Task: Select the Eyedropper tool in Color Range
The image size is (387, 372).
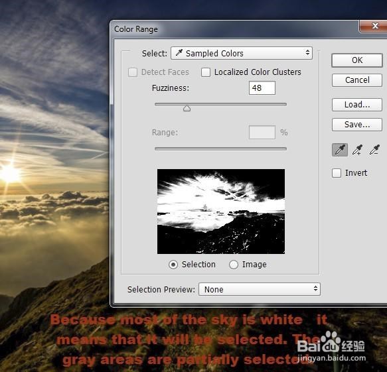Action: pyautogui.click(x=340, y=150)
